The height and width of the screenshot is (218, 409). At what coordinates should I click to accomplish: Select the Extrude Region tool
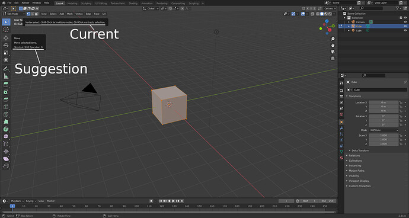tap(6, 85)
